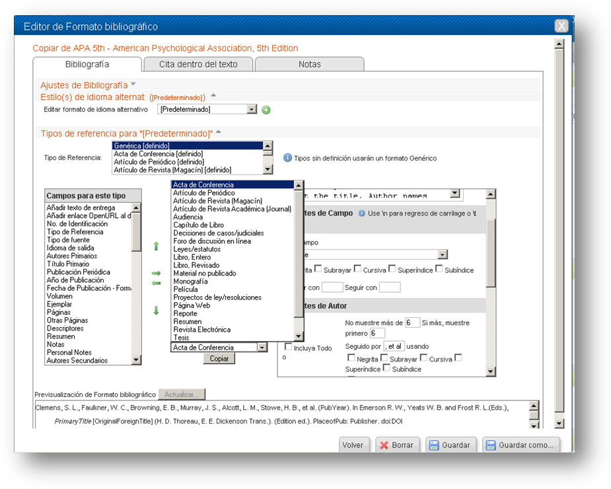Select 'Descriptores' in the Campos list
Image resolution: width=611 pixels, height=489 pixels.
click(89, 328)
